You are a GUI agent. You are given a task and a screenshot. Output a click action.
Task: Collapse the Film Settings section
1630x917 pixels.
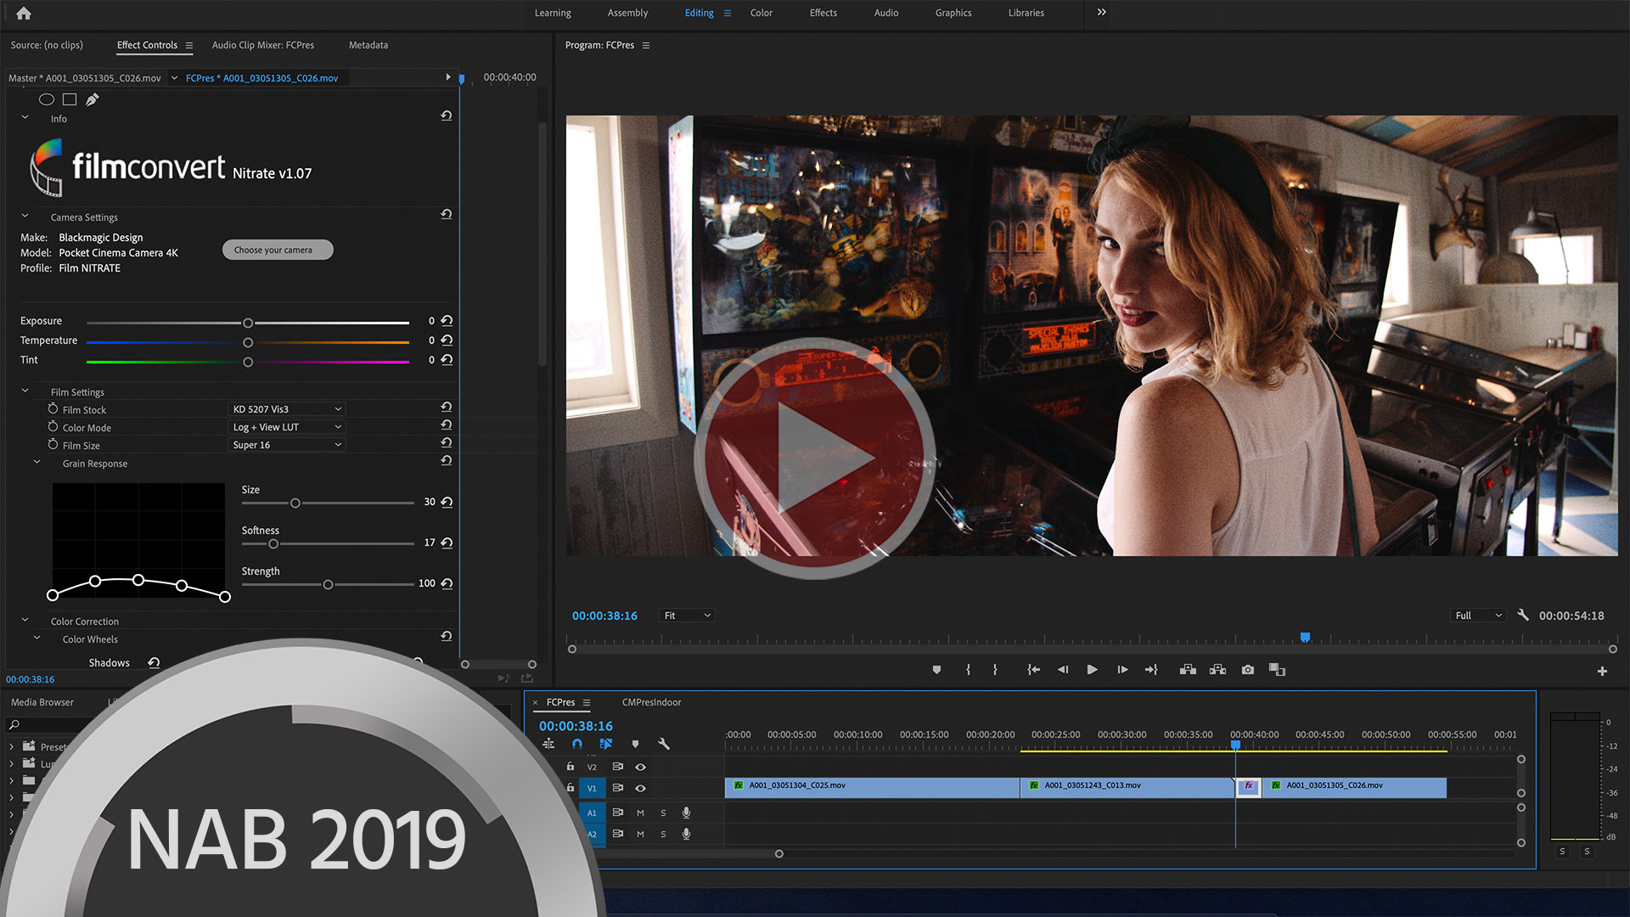[x=25, y=391]
